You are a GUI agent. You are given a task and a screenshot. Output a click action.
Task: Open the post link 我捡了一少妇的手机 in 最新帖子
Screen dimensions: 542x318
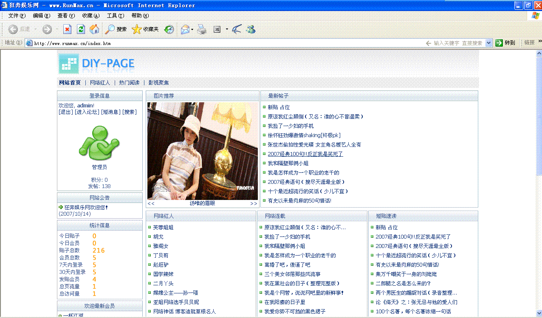pyautogui.click(x=291, y=126)
